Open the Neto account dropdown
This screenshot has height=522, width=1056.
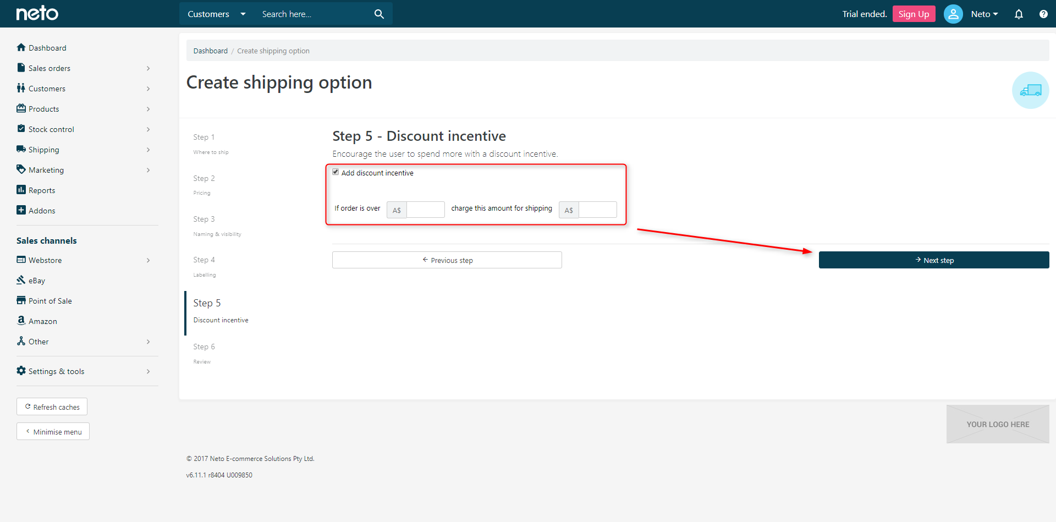pos(985,14)
